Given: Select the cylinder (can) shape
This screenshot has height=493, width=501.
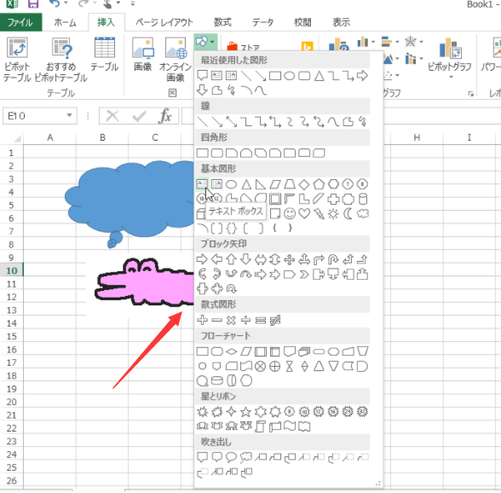Looking at the screenshot, I should pyautogui.click(x=362, y=199).
